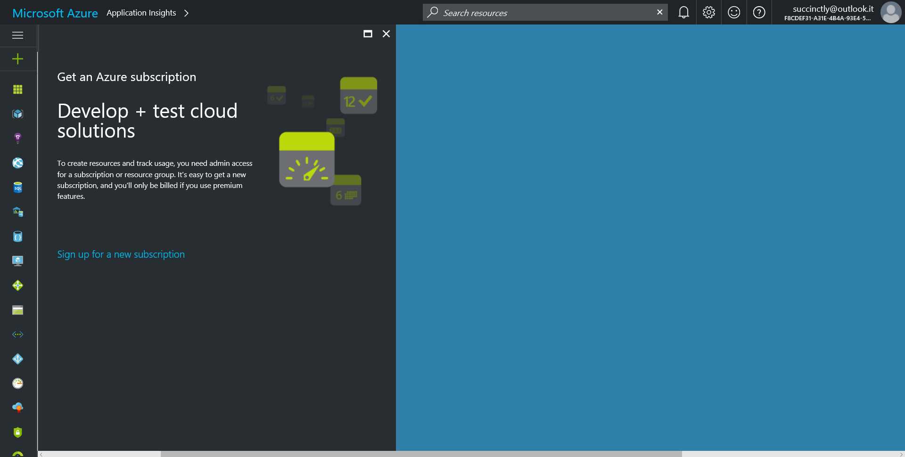Select the Azure Cosmos DB database icon
This screenshot has height=457, width=905.
17,236
